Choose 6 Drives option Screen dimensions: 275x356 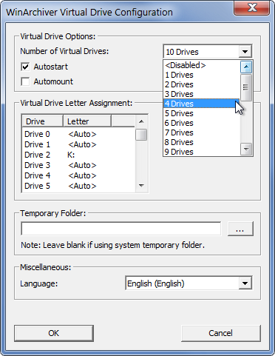pos(201,123)
